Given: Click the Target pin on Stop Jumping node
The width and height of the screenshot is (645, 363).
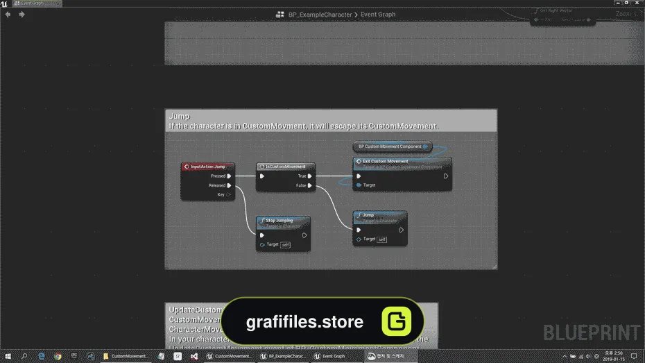Looking at the screenshot, I should [x=262, y=245].
